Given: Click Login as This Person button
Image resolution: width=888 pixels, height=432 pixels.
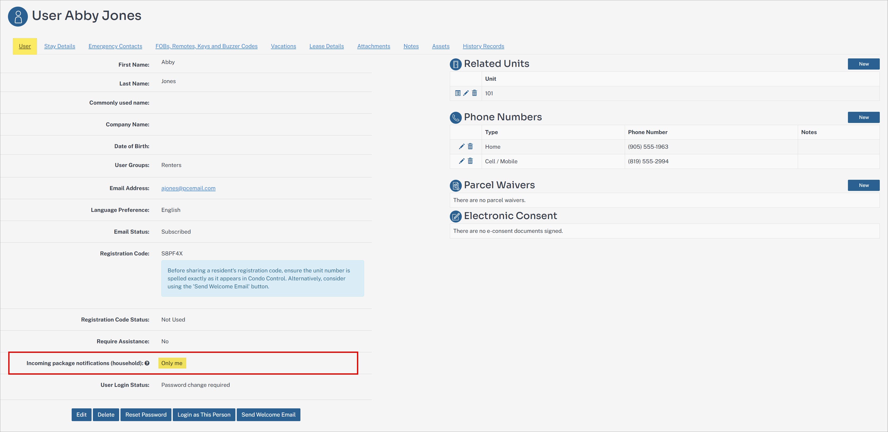Looking at the screenshot, I should click(204, 415).
